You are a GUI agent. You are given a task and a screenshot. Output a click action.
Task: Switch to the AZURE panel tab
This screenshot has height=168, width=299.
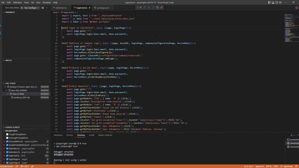coord(92,135)
